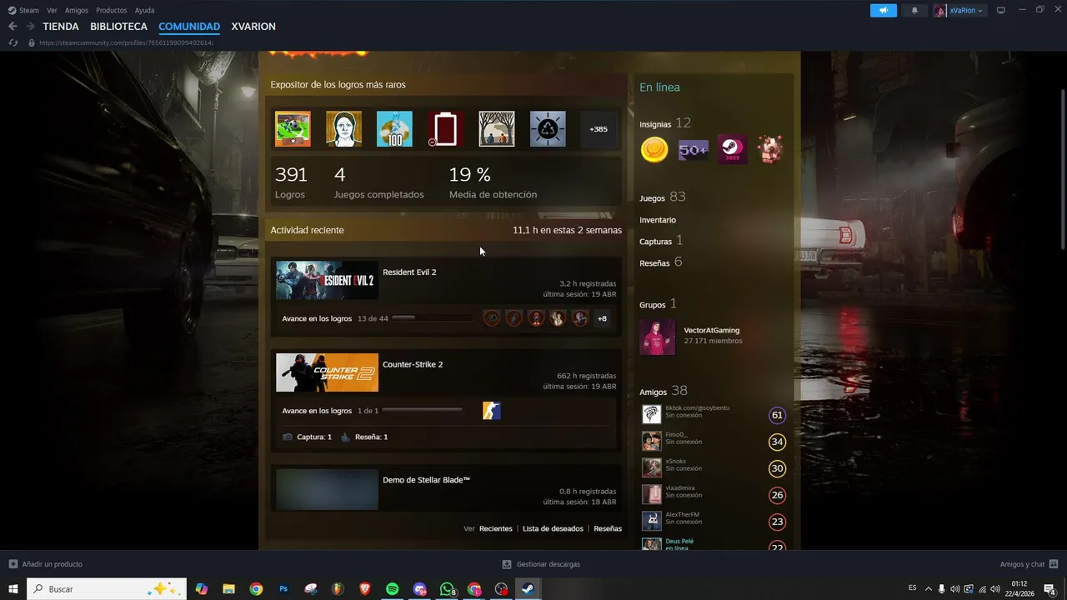Image resolution: width=1067 pixels, height=600 pixels.
Task: Open the Amigos 38 friends list
Action: click(664, 391)
